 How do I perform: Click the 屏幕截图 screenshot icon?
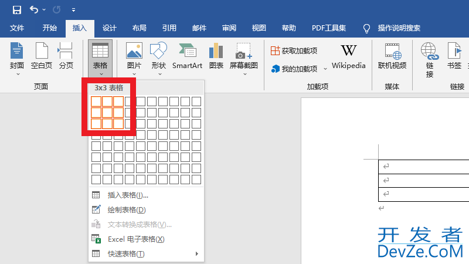[244, 51]
